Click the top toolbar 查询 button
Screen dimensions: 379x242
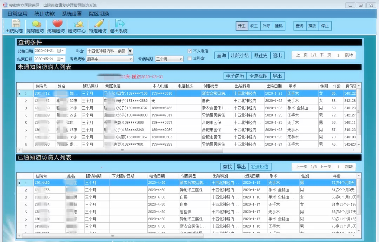pos(300,26)
